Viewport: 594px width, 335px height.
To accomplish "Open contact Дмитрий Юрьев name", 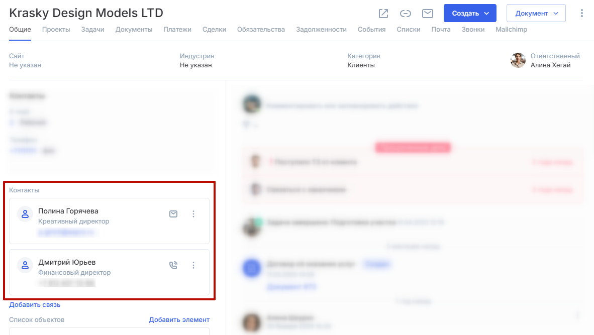I will coord(67,262).
